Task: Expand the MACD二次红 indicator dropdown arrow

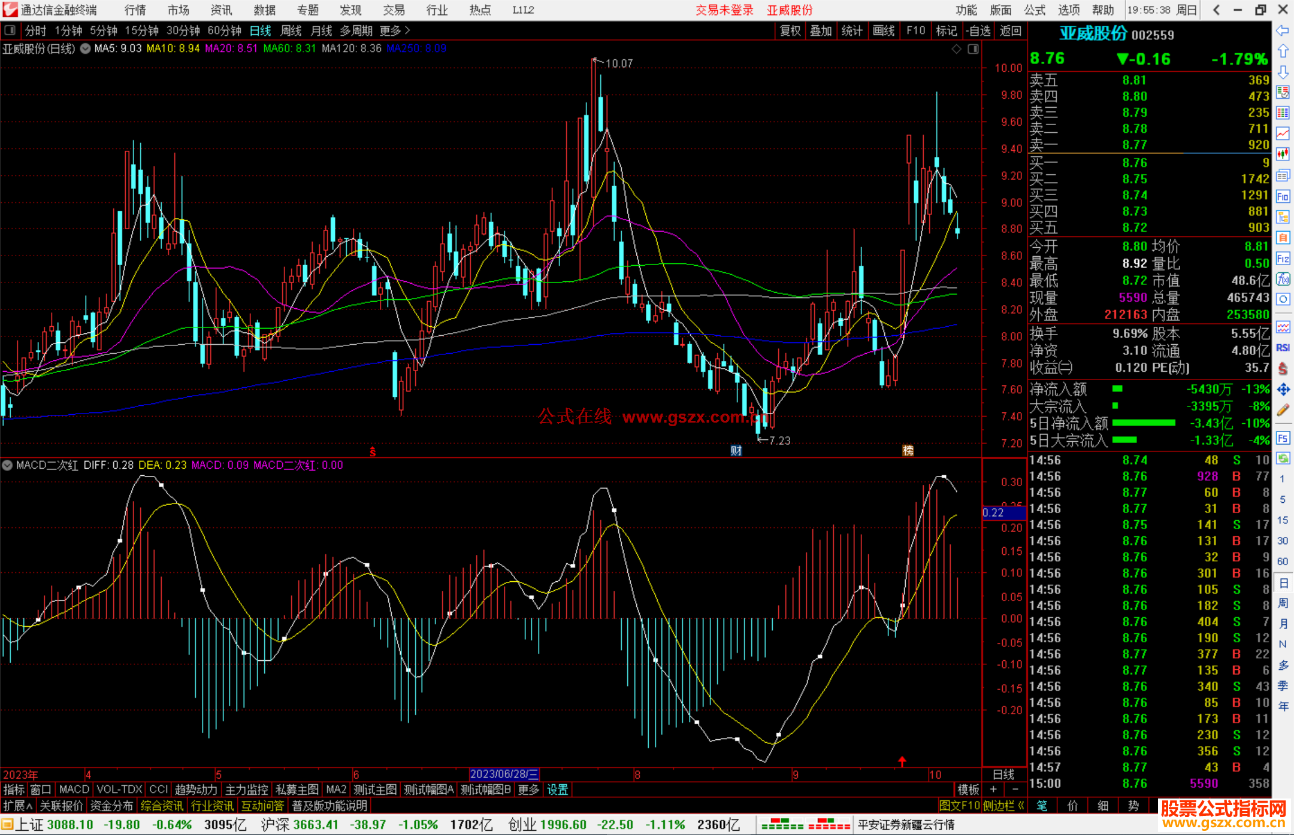Action: click(x=8, y=465)
